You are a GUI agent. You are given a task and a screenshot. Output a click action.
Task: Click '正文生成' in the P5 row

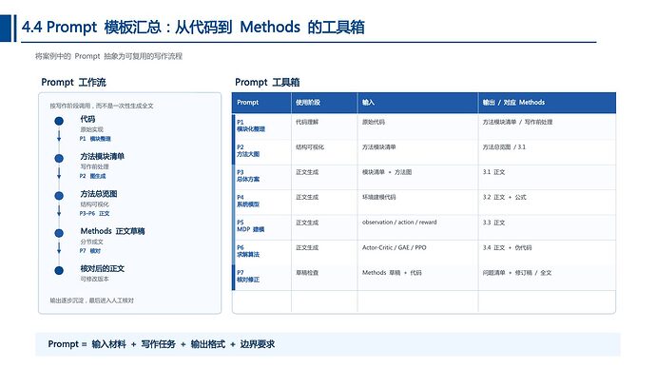coord(307,223)
